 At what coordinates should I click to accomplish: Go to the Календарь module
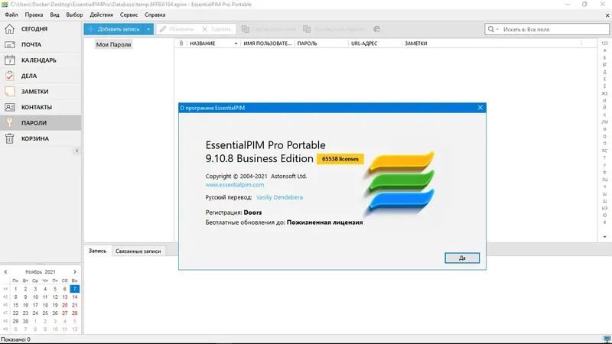pyautogui.click(x=41, y=60)
